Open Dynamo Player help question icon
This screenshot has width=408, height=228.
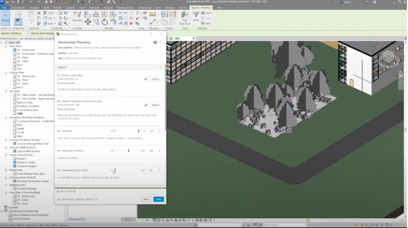(x=155, y=42)
